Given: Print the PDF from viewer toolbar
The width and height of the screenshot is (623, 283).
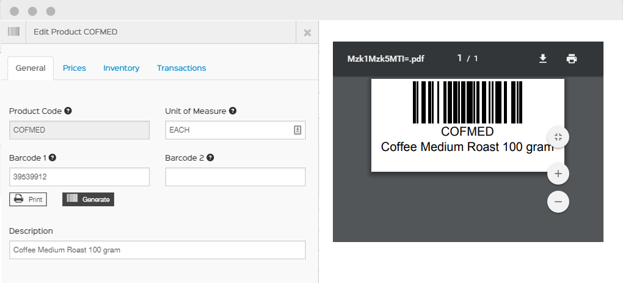Looking at the screenshot, I should point(571,59).
